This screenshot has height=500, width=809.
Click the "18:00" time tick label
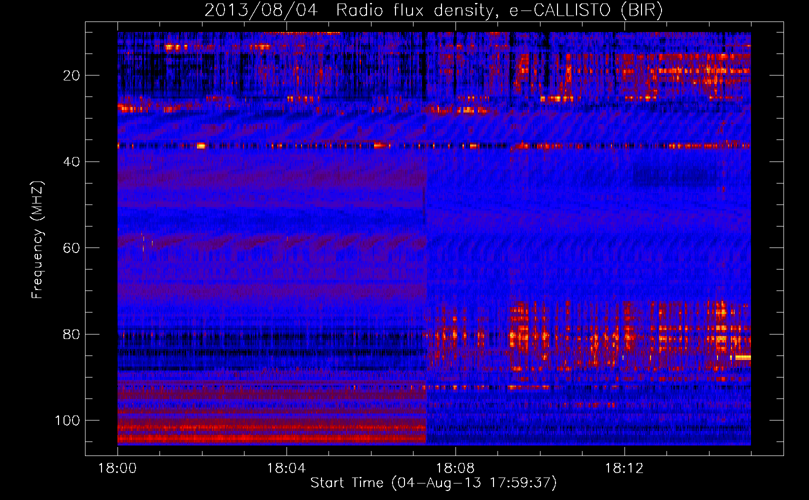117,468
